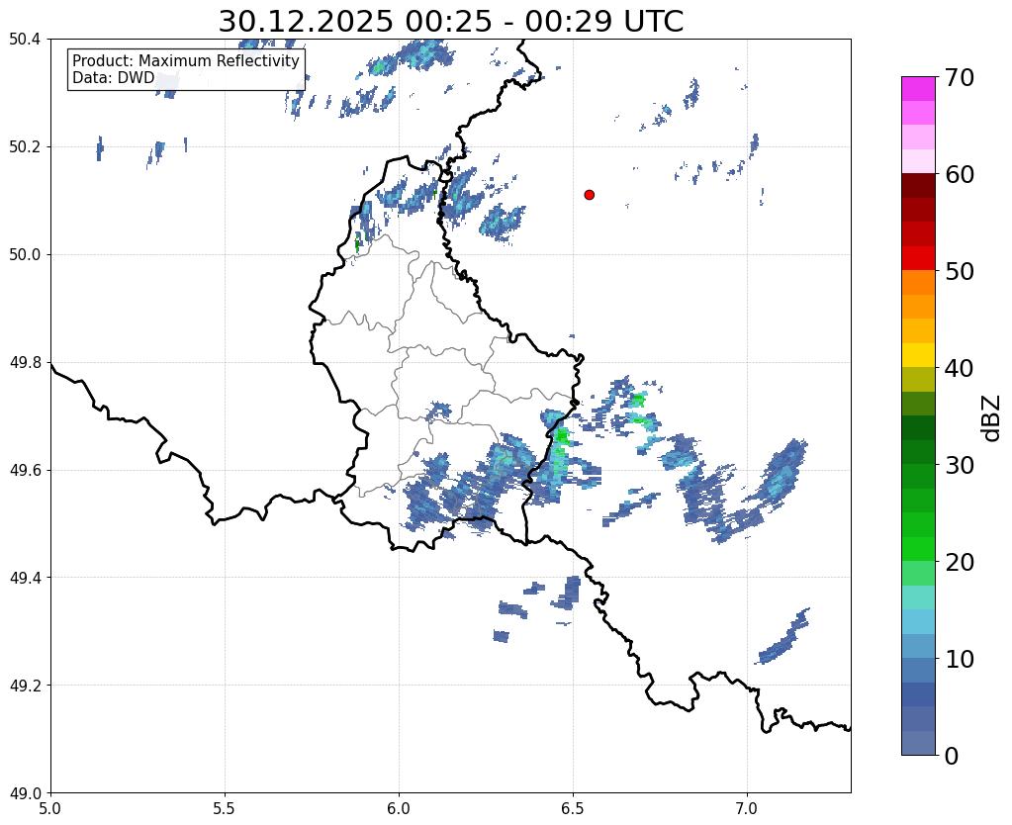1012x825 pixels.
Task: Click the latitude tick label 50.4
Action: pyautogui.click(x=25, y=40)
